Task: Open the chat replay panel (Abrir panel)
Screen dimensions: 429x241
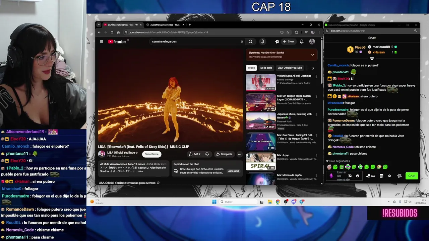Action: pyautogui.click(x=233, y=171)
